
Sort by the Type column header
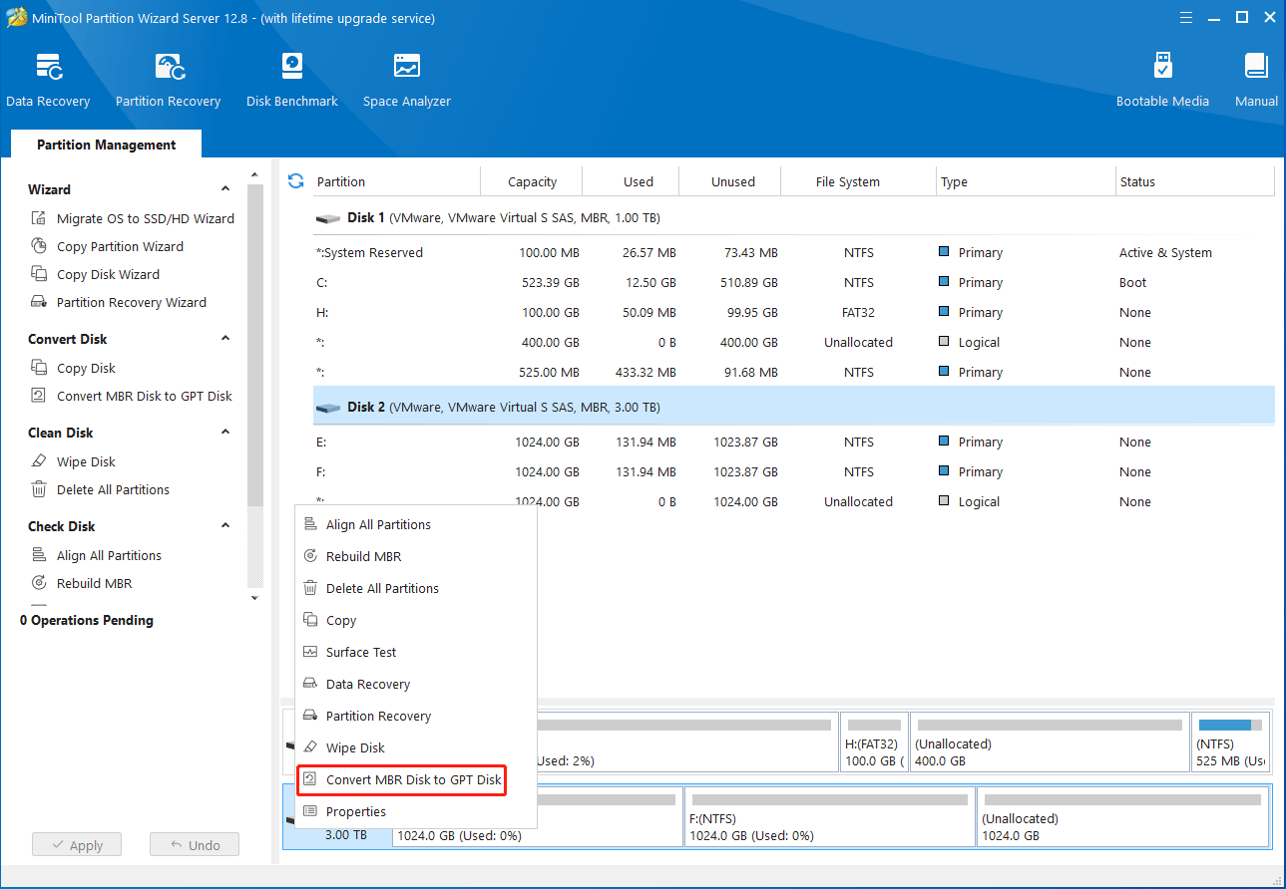point(1026,181)
